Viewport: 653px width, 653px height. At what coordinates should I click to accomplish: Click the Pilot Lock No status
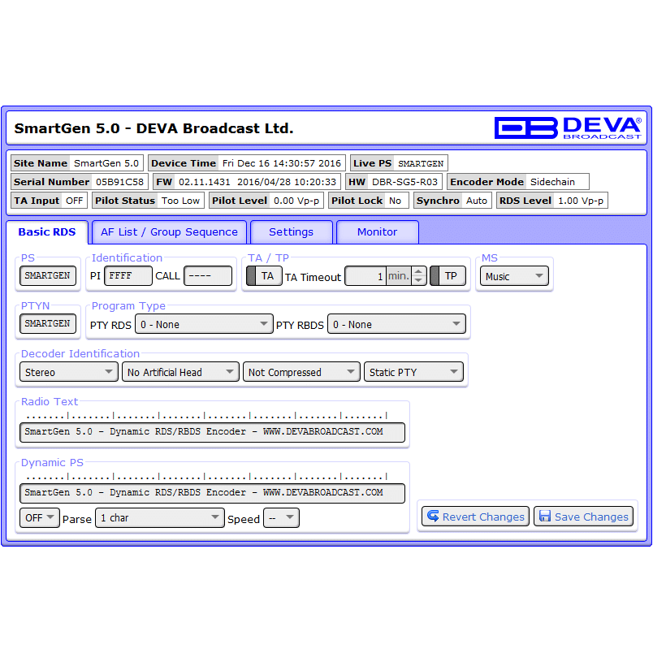point(396,201)
